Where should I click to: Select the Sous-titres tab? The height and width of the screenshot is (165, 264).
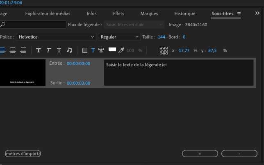[x=223, y=14]
